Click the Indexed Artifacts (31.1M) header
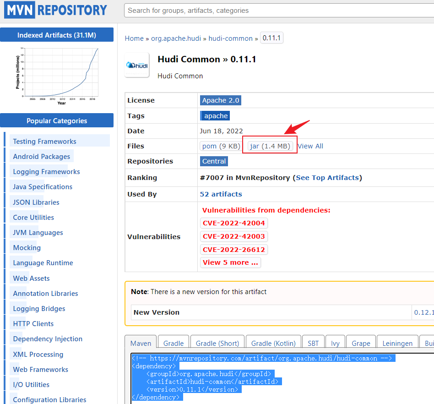The width and height of the screenshot is (434, 404). click(57, 35)
